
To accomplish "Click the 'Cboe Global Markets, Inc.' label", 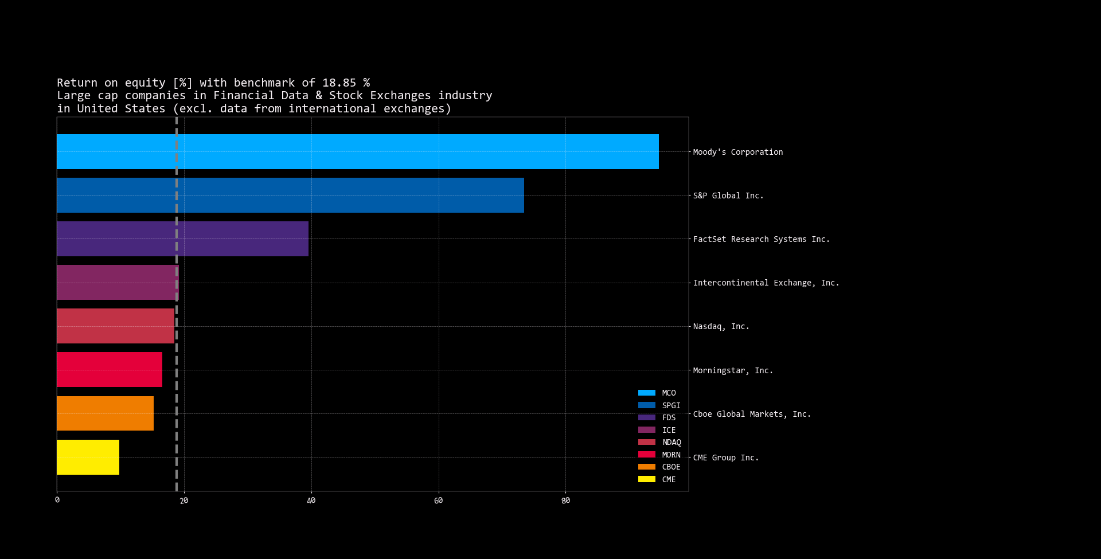I will pos(752,414).
